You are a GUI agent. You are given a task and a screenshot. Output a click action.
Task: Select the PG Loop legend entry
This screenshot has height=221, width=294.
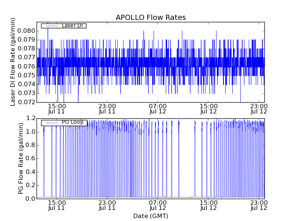(x=64, y=123)
